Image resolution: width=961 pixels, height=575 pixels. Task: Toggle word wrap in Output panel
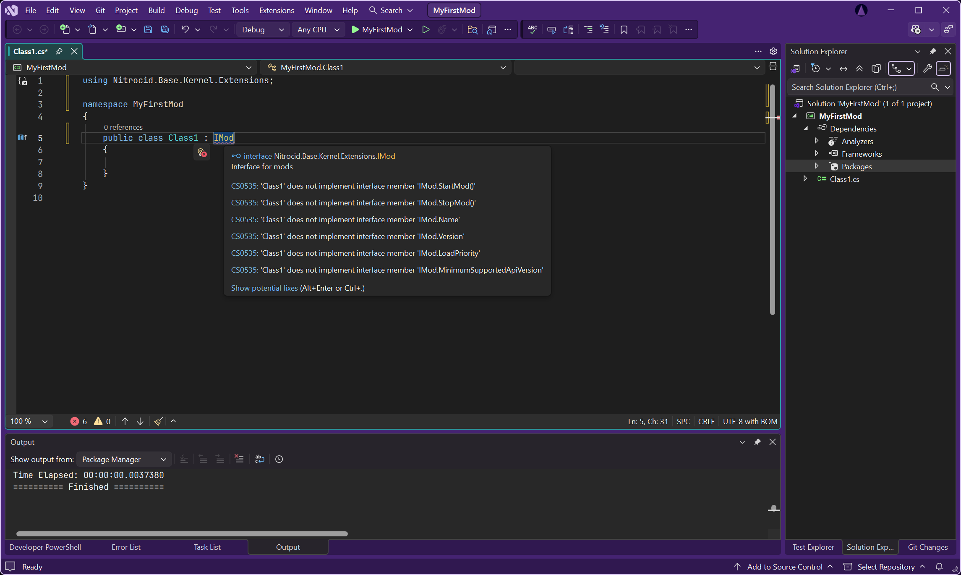coord(260,459)
